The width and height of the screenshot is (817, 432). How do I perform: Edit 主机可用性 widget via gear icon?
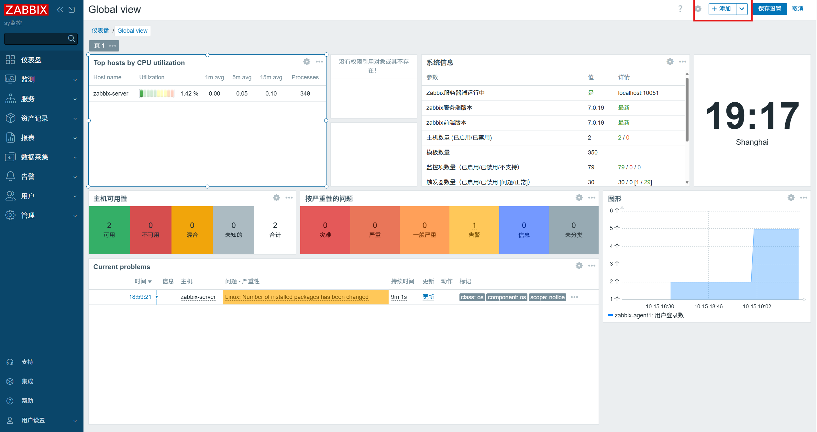click(x=276, y=198)
